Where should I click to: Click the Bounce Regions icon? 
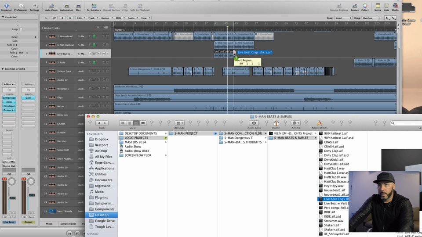(339, 6)
